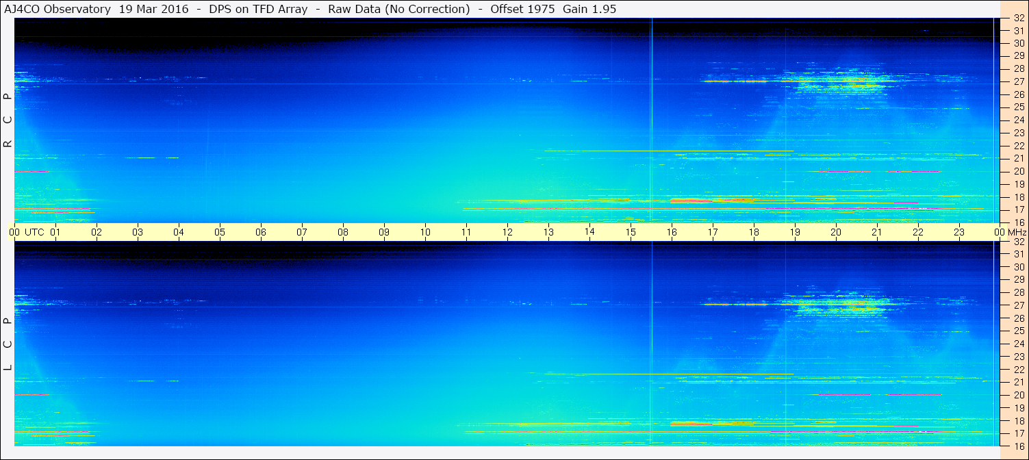Select hour "02" on the UTC axis
Viewport: 1029px width, 460px height.
tap(97, 232)
